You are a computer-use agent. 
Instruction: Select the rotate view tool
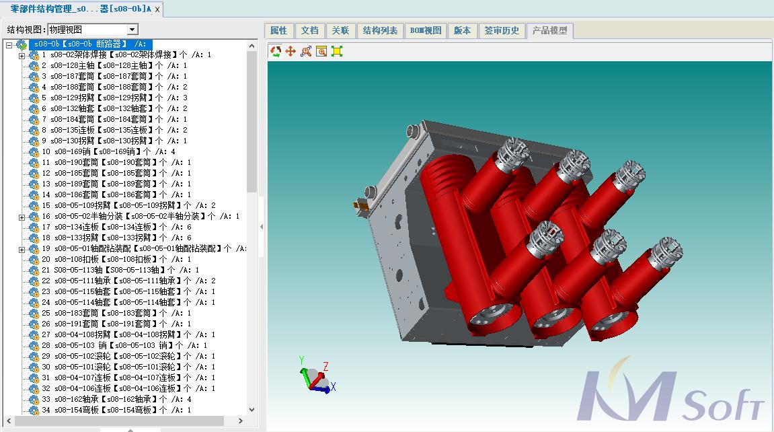276,51
